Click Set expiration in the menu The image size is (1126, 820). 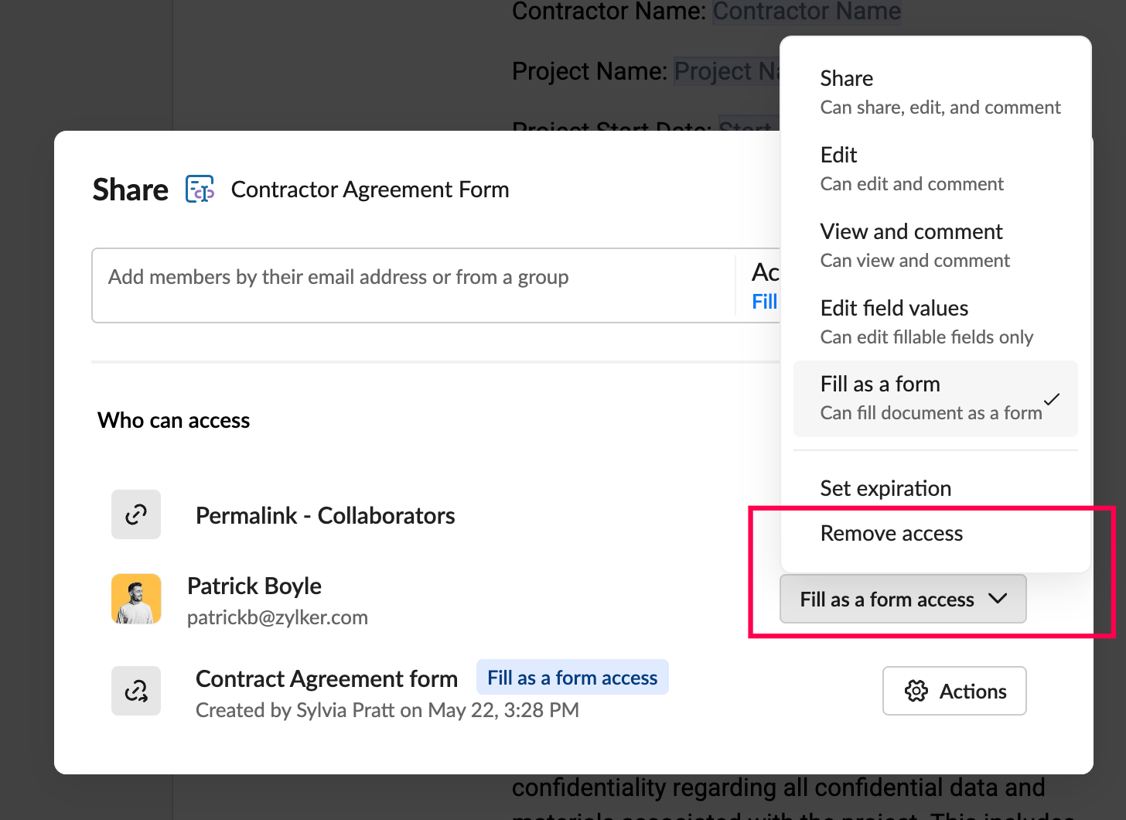(885, 488)
